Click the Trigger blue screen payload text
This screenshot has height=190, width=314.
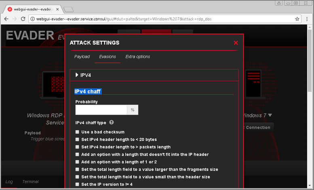pos(48,139)
